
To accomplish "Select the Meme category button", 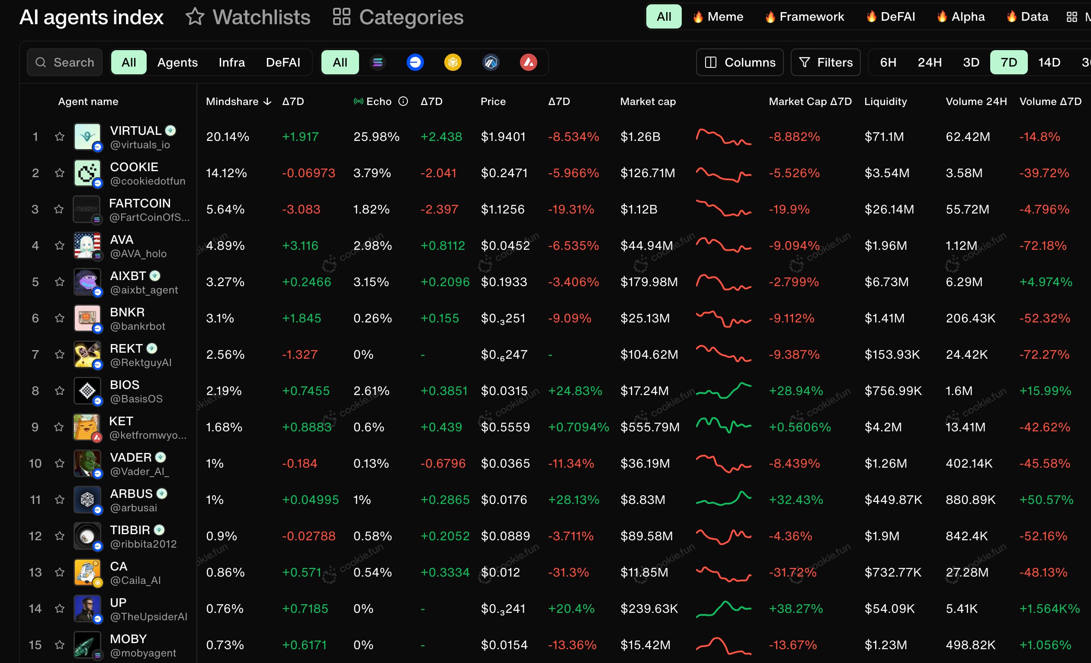I will 718,17.
